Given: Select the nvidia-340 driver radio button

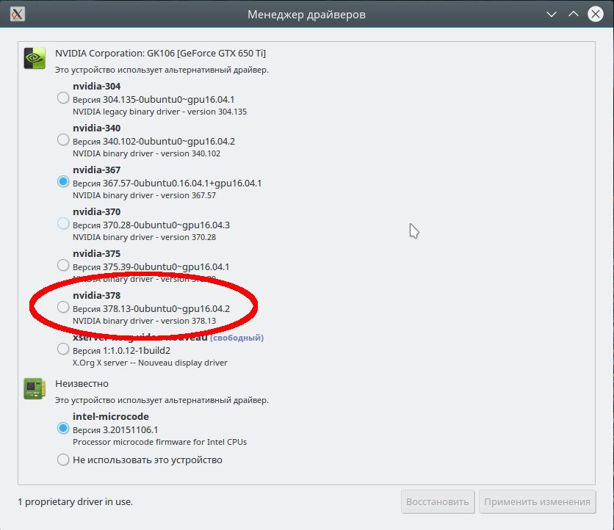Looking at the screenshot, I should click(x=63, y=139).
